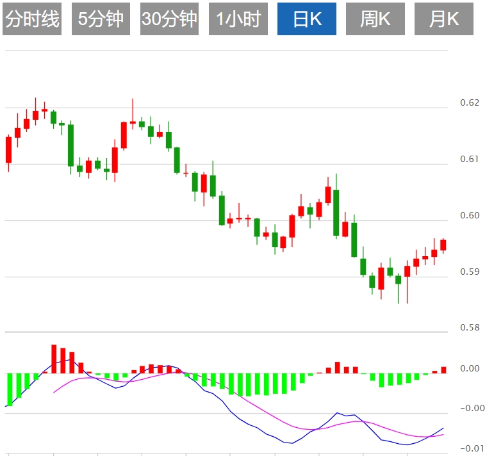Click the blue MACD line at its lowest dip
The width and height of the screenshot is (494, 456).
(x=290, y=443)
